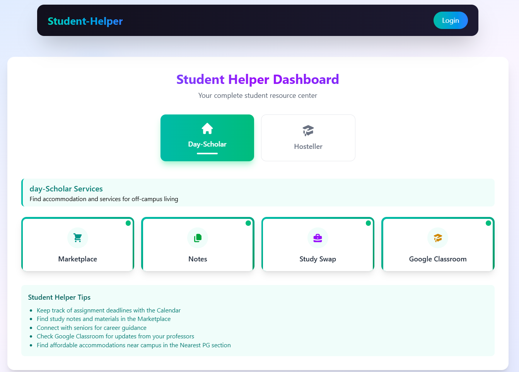Click the green status dot on Notes card
This screenshot has height=372, width=519.
(x=248, y=223)
